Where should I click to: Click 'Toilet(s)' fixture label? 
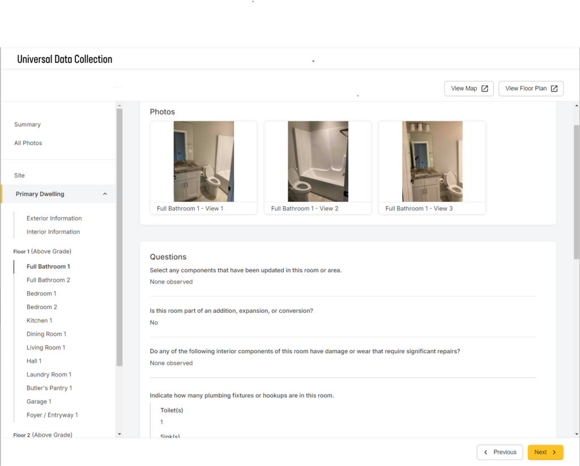(172, 410)
